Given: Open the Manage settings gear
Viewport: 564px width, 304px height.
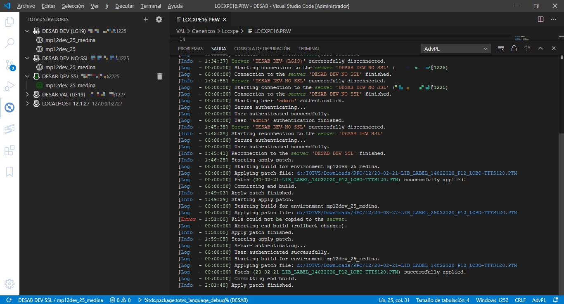Looking at the screenshot, I should tap(10, 284).
